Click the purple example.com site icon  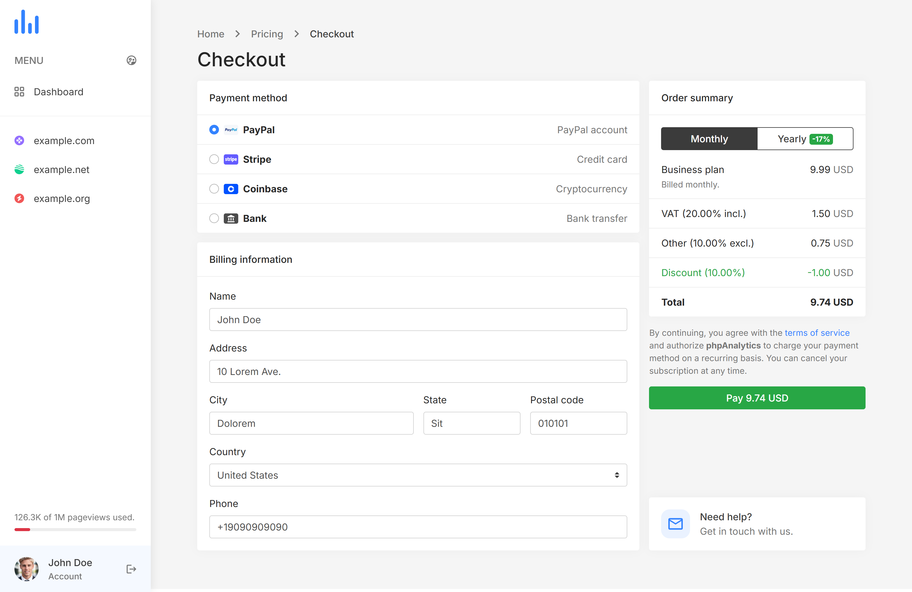19,140
